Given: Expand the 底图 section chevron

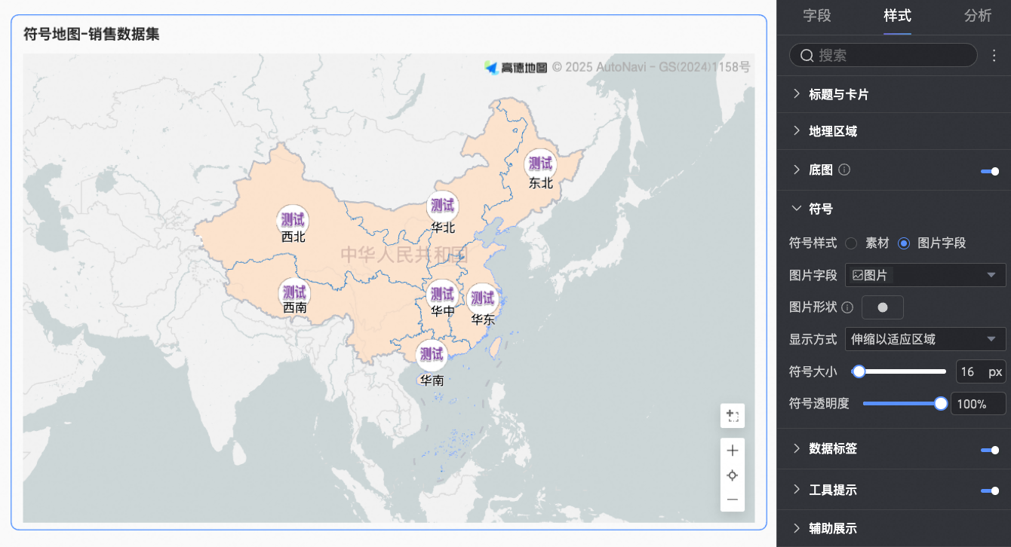Looking at the screenshot, I should [797, 170].
